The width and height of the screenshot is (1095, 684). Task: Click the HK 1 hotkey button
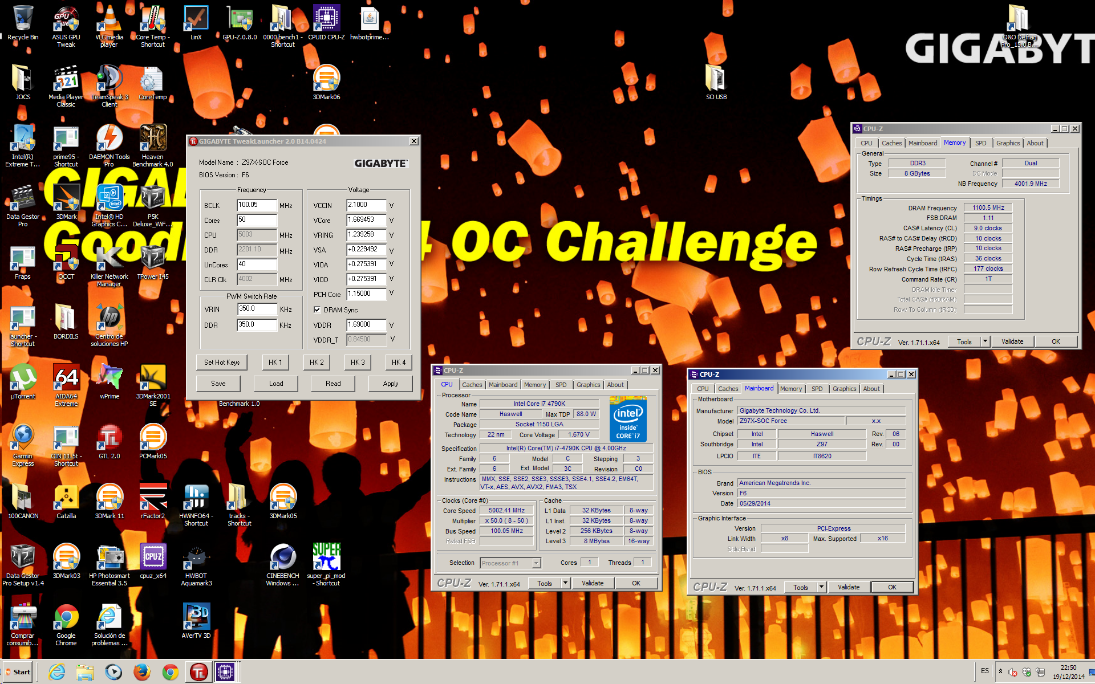point(275,362)
